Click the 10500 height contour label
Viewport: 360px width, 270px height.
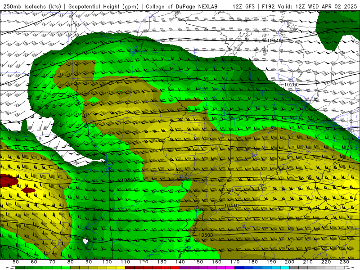(x=206, y=235)
